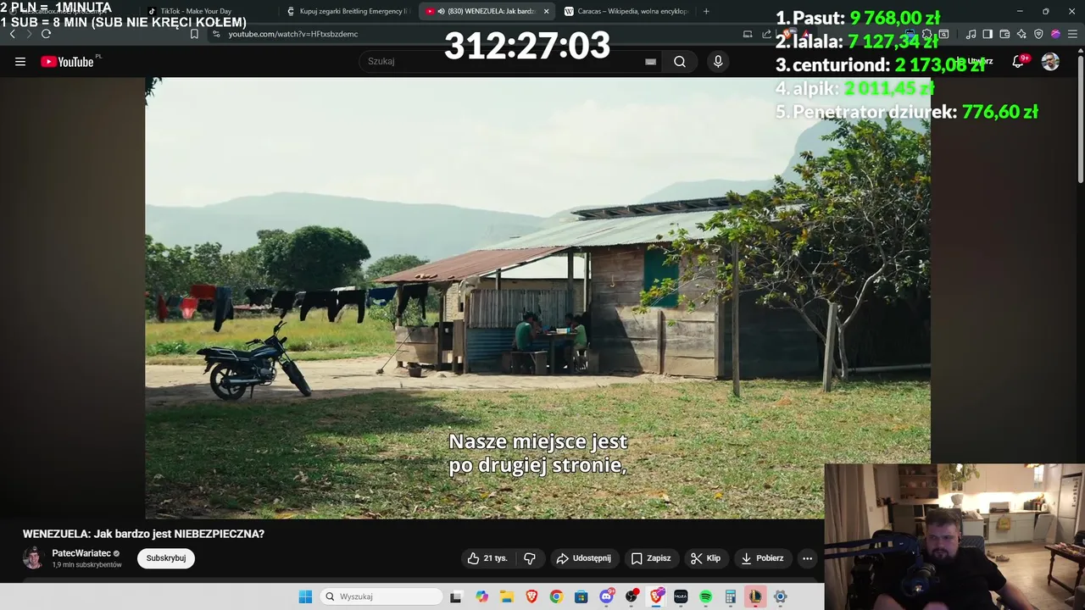Open the Windows Start menu
The width and height of the screenshot is (1085, 610).
(x=305, y=596)
